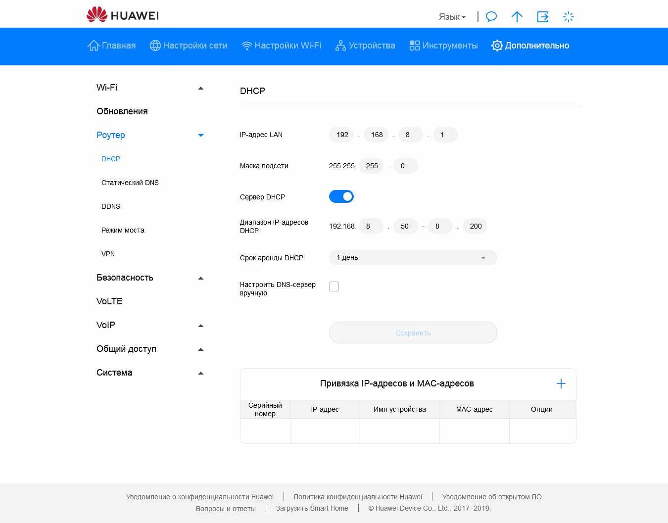Open VoLTE in the sidebar
Screen dimensions: 668x523
click(x=109, y=301)
